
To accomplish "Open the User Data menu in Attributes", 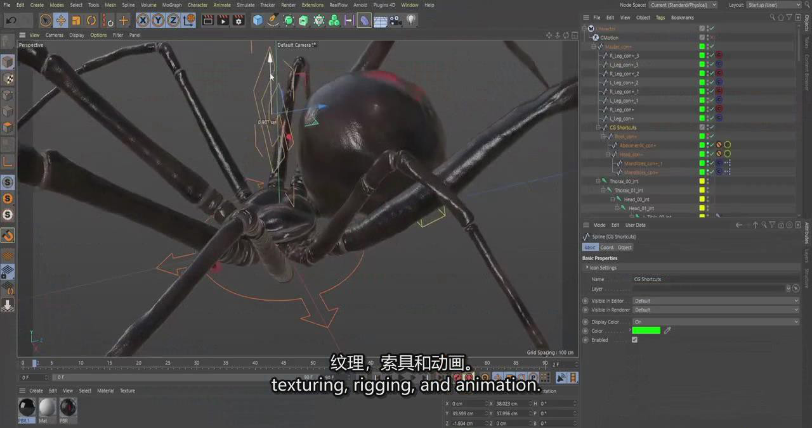I will [635, 225].
